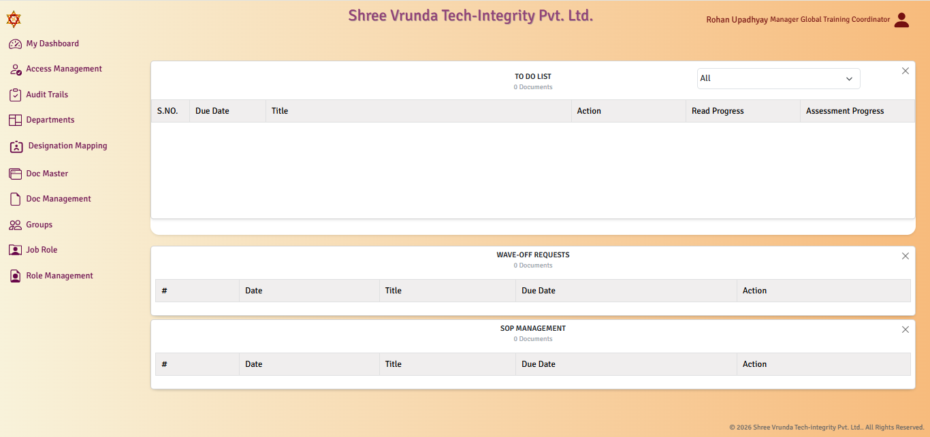
Task: Click the Doc Master window icon
Action: (15, 174)
